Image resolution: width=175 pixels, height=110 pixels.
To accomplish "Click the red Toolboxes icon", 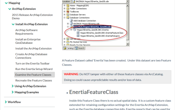I will (x=68, y=11).
